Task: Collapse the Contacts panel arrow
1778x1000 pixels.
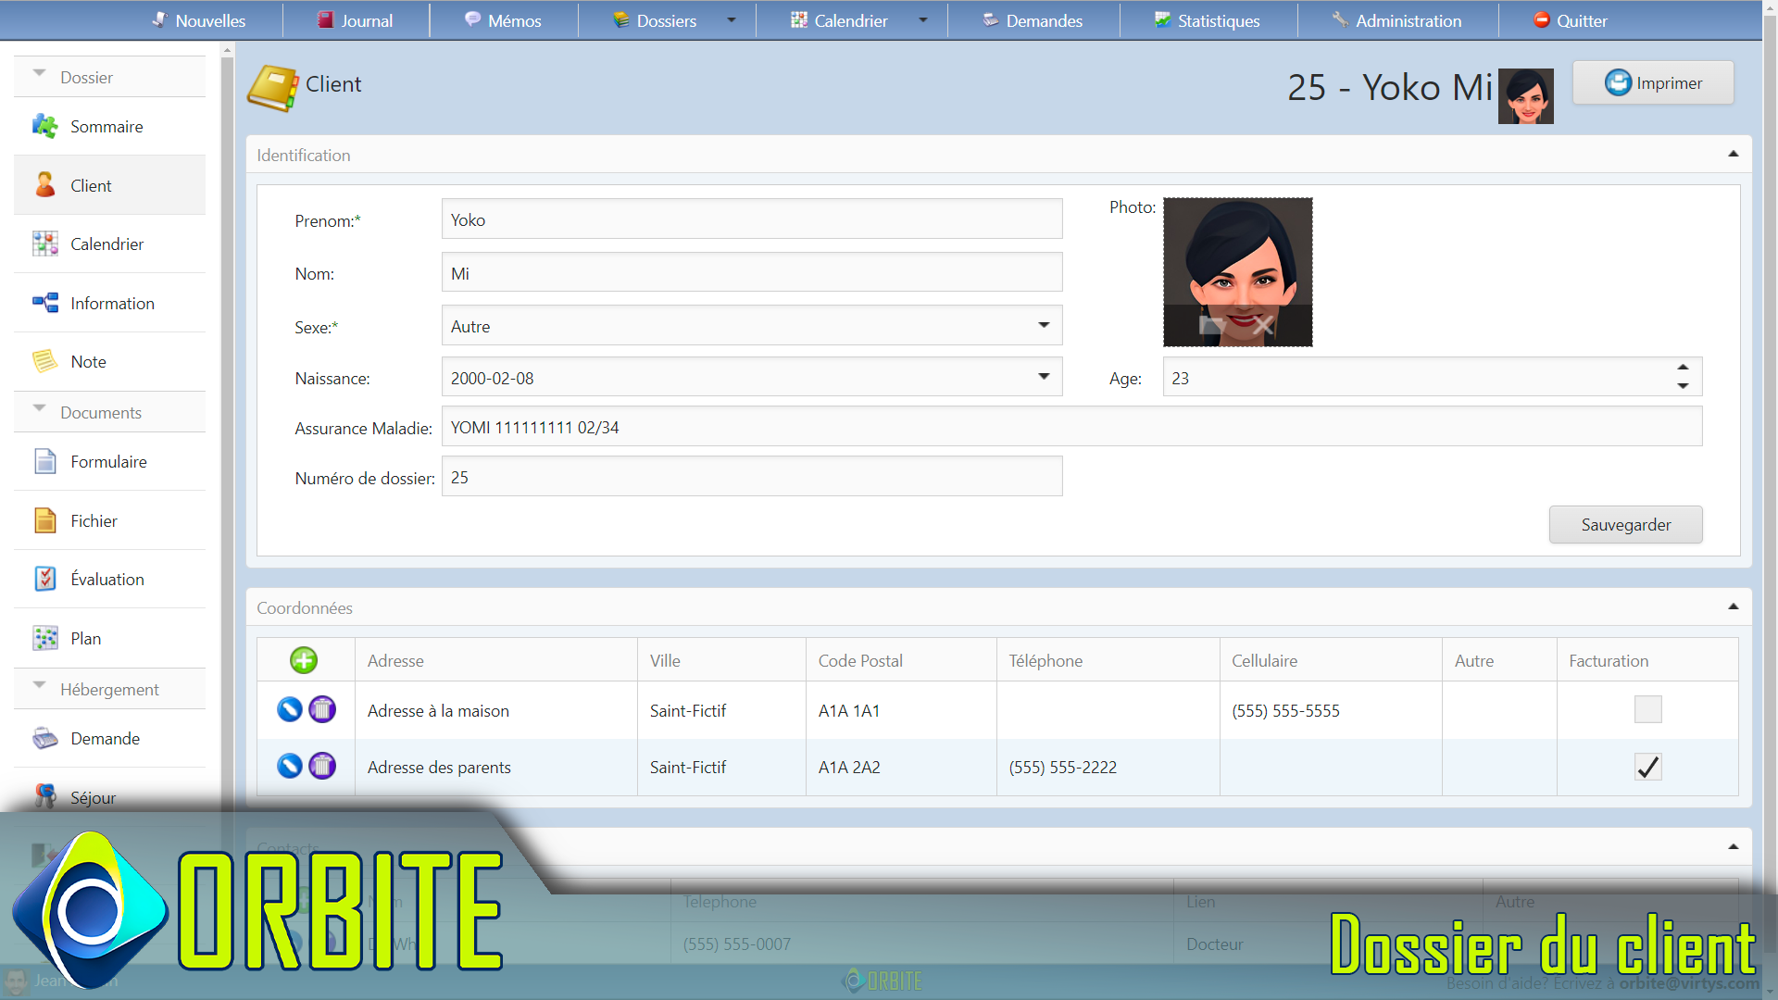Action: pyautogui.click(x=1733, y=846)
